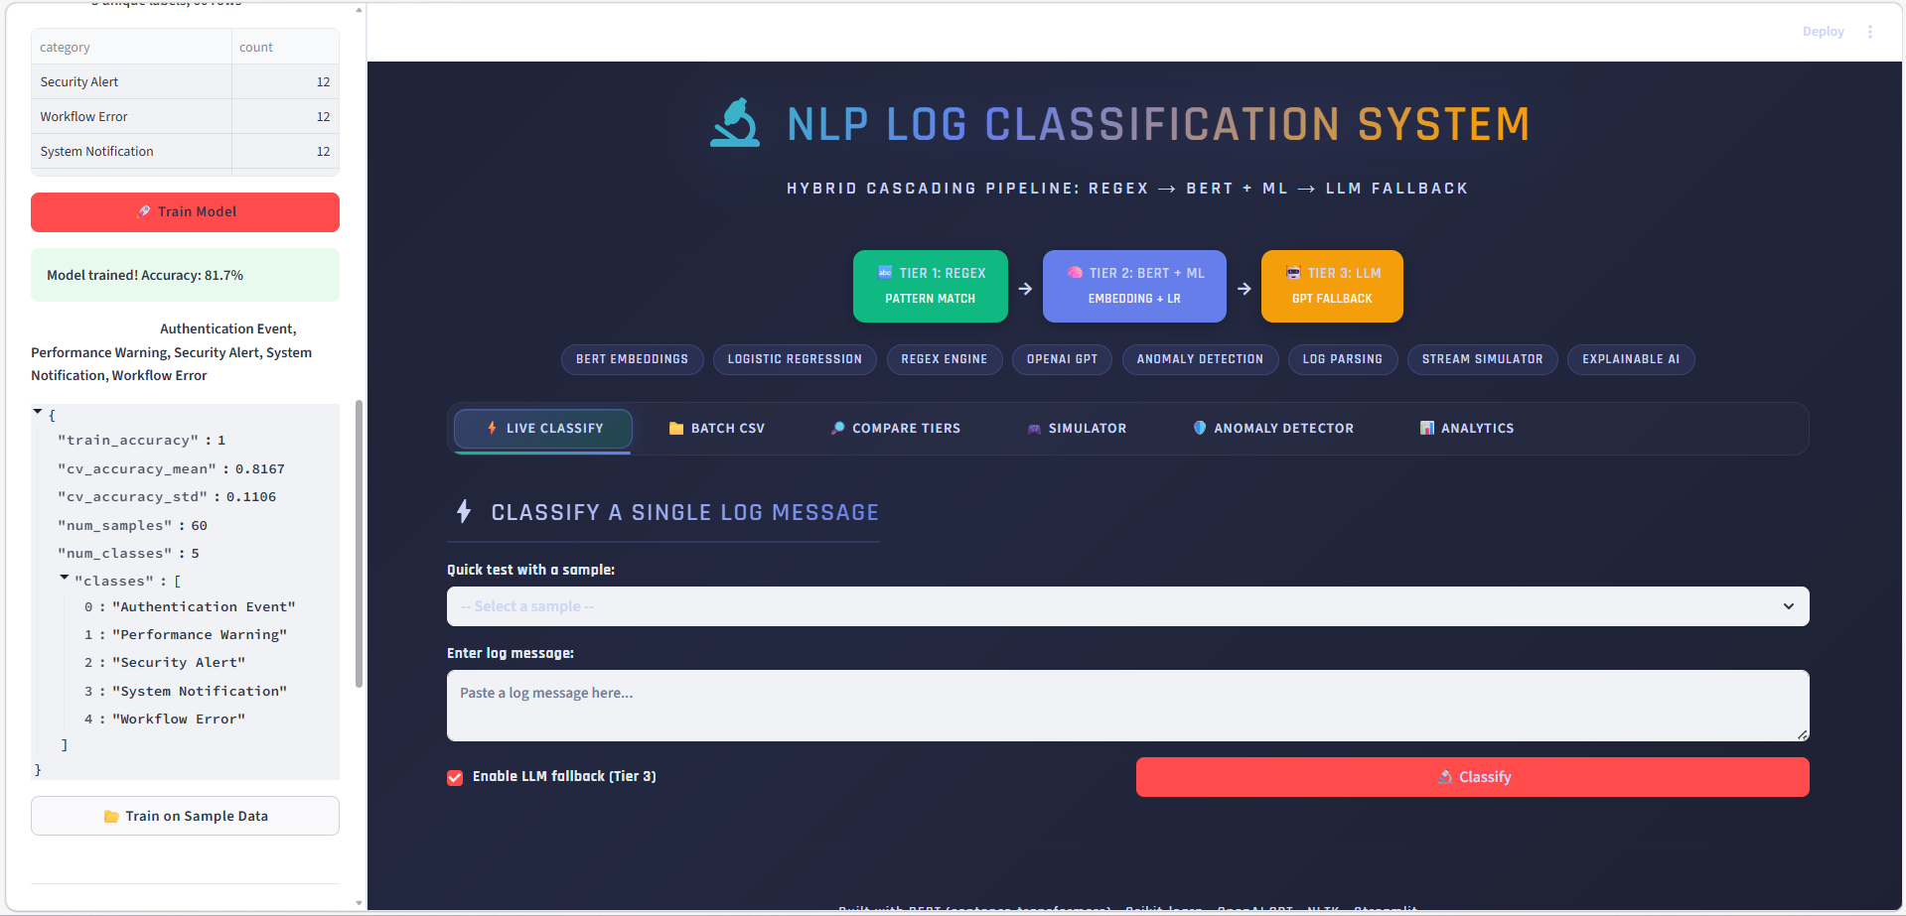Click the category column header
The width and height of the screenshot is (1906, 916).
[132, 47]
